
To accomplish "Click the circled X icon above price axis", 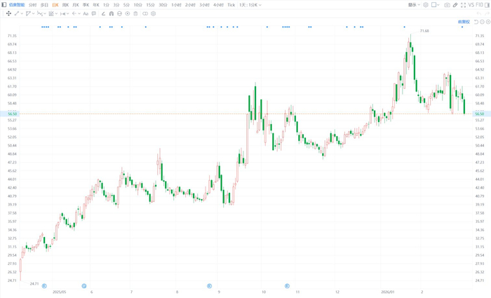I will [x=488, y=22].
